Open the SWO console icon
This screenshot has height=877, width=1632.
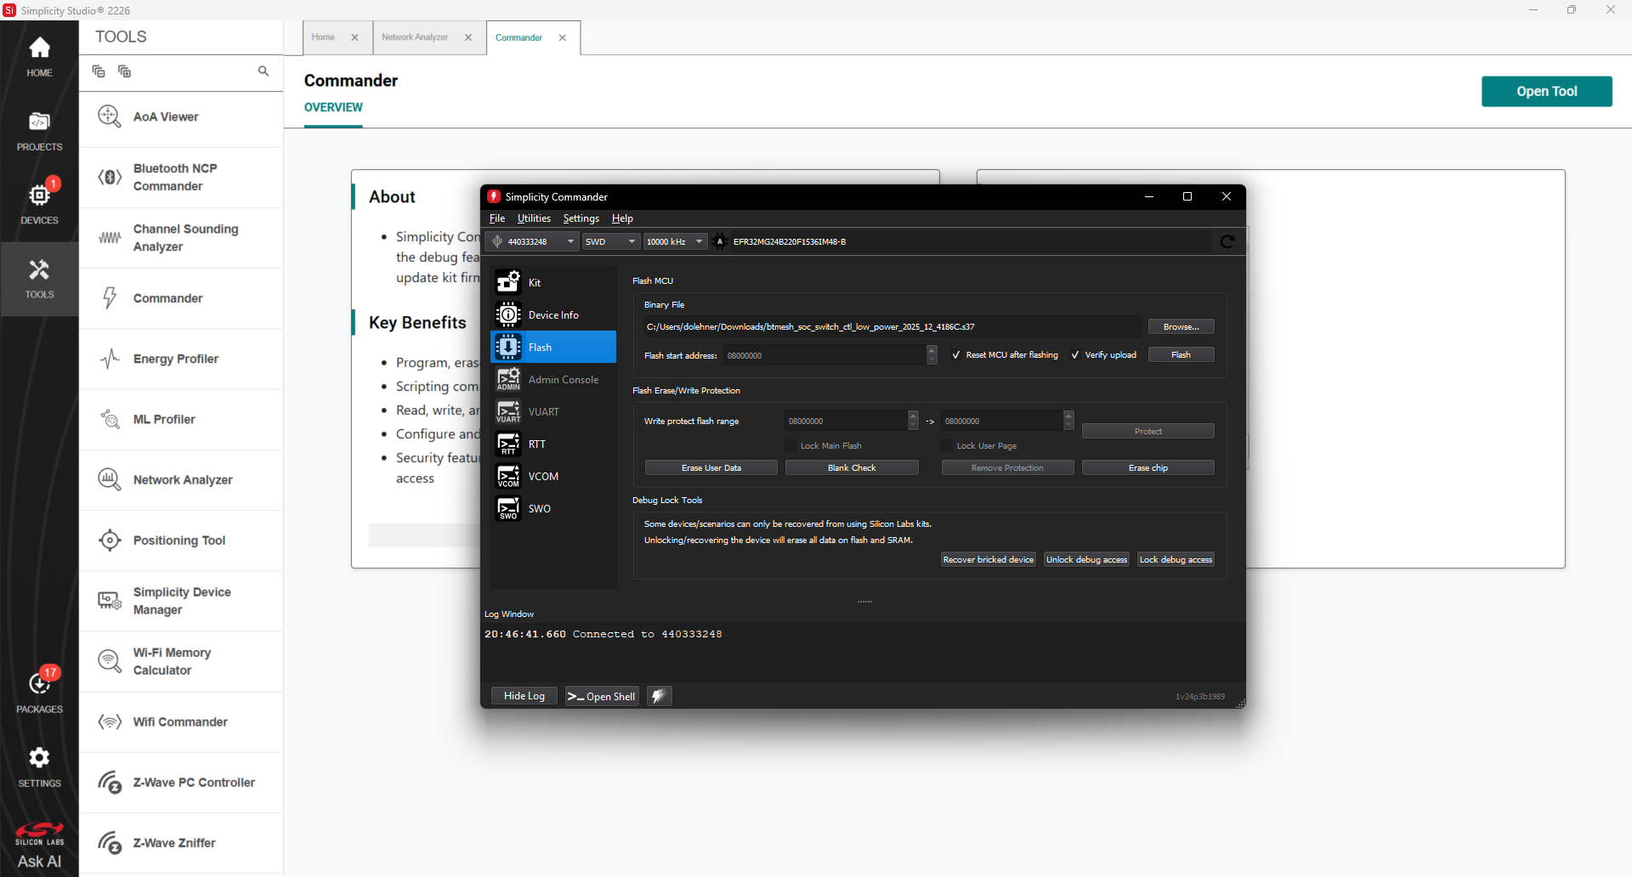(508, 508)
